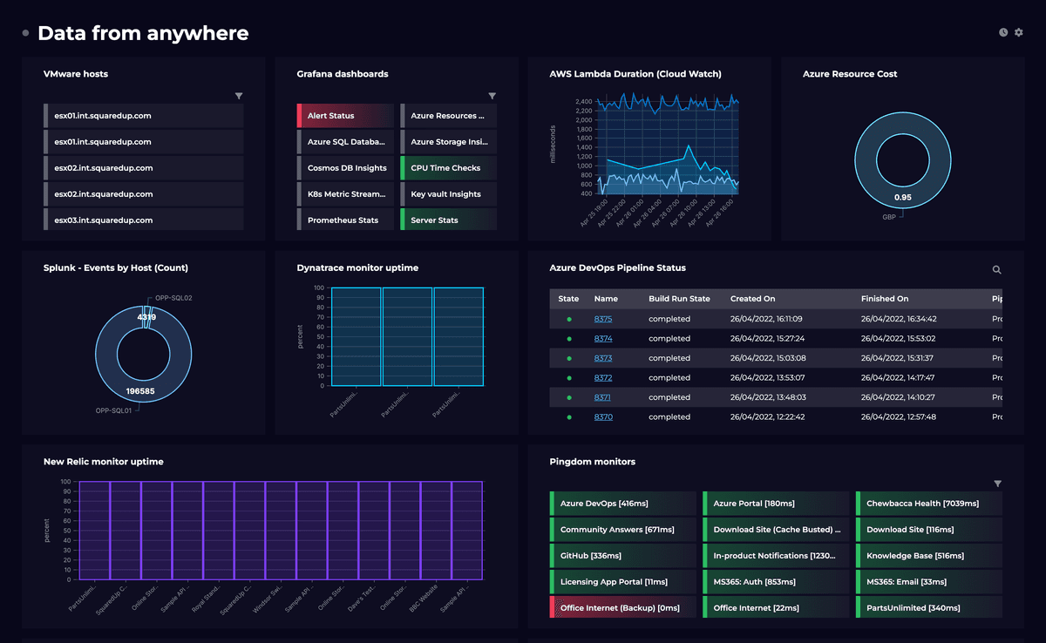Sort by Created On column
Image resolution: width=1046 pixels, height=643 pixels.
[x=752, y=299]
